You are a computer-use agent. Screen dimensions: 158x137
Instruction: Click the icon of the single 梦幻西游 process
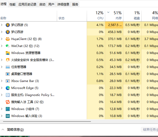(x=8, y=32)
